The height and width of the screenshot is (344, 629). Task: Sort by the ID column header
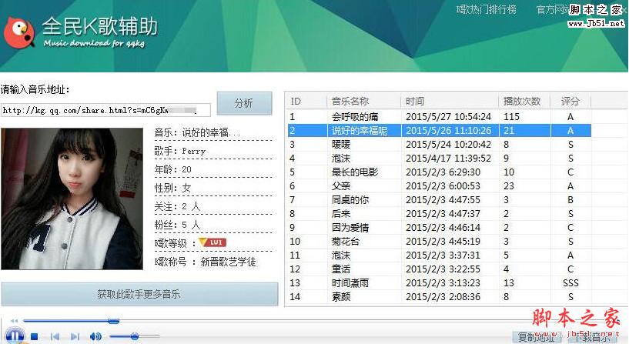coord(307,101)
